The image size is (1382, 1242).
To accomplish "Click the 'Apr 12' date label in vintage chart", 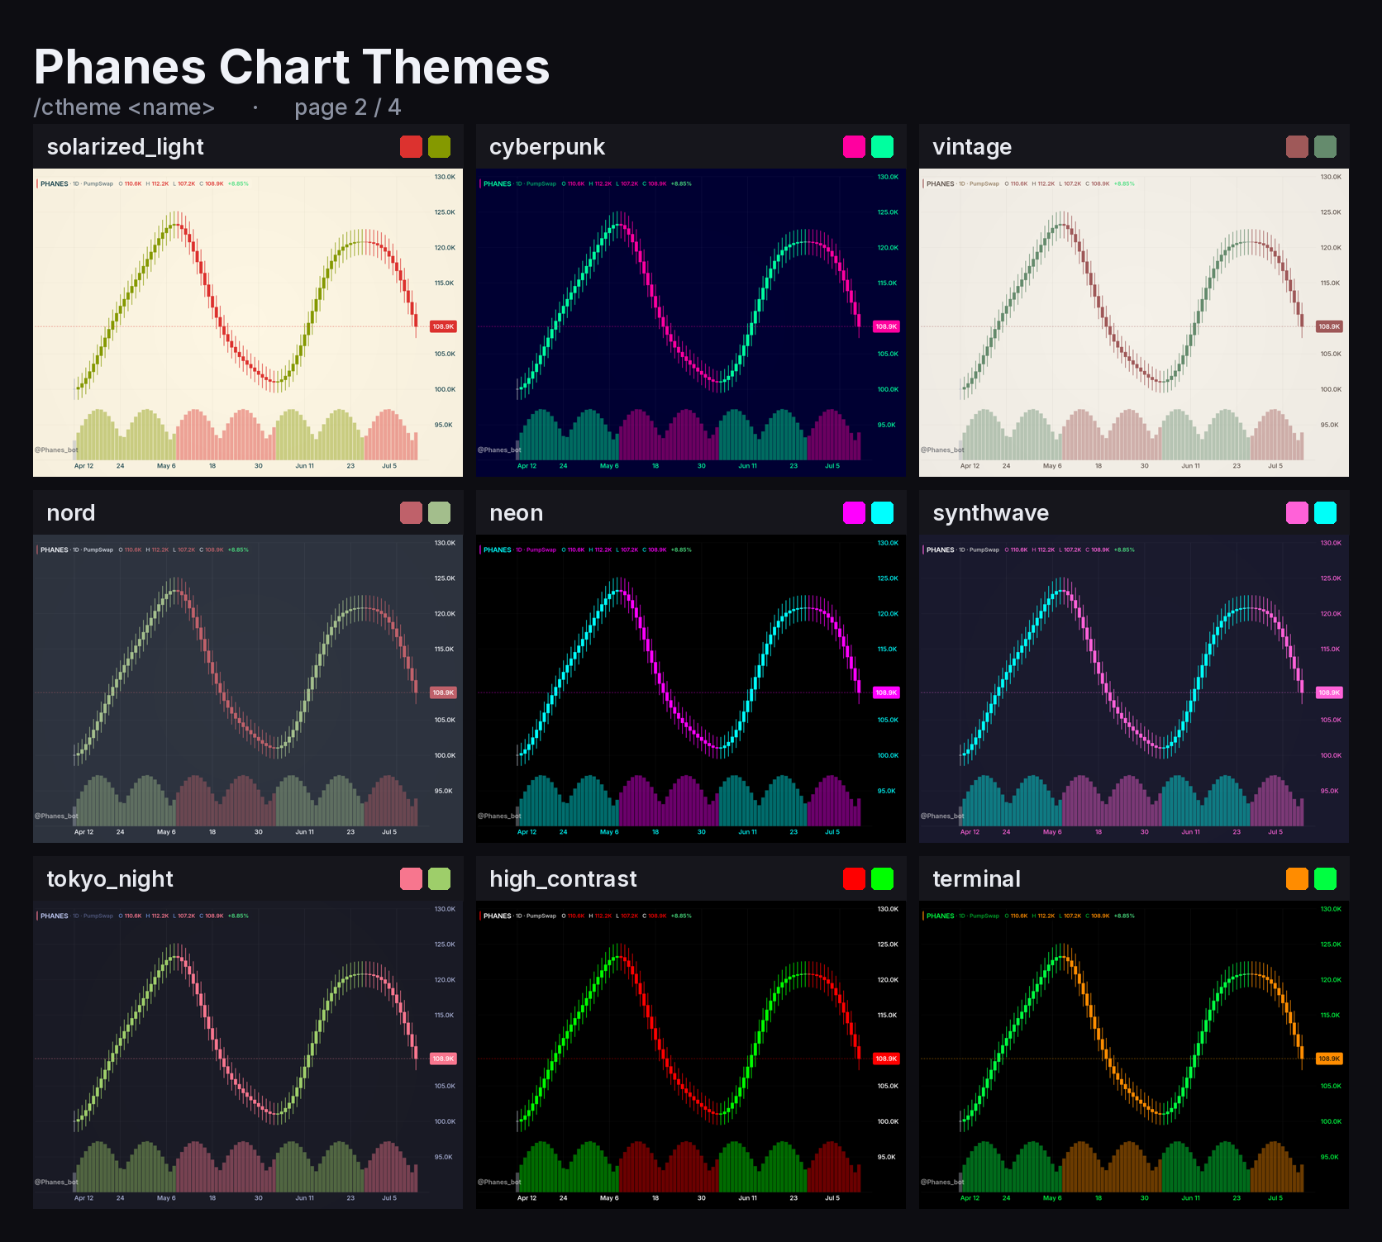I will (x=970, y=466).
